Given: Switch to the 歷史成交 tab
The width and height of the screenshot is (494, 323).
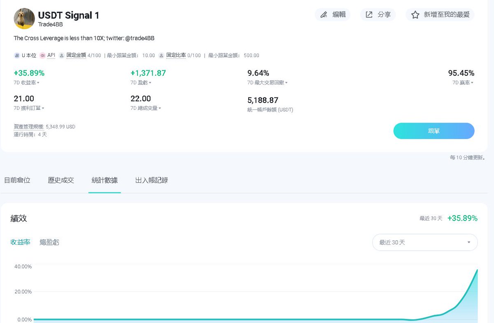Looking at the screenshot, I should [x=61, y=180].
